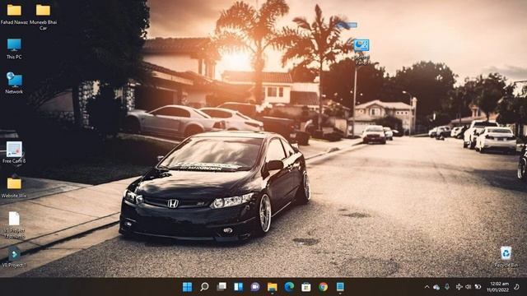Open the Website Wix folder

click(x=14, y=187)
